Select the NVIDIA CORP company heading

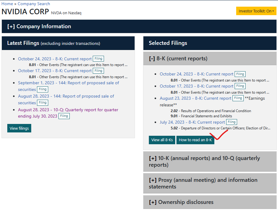(25, 12)
